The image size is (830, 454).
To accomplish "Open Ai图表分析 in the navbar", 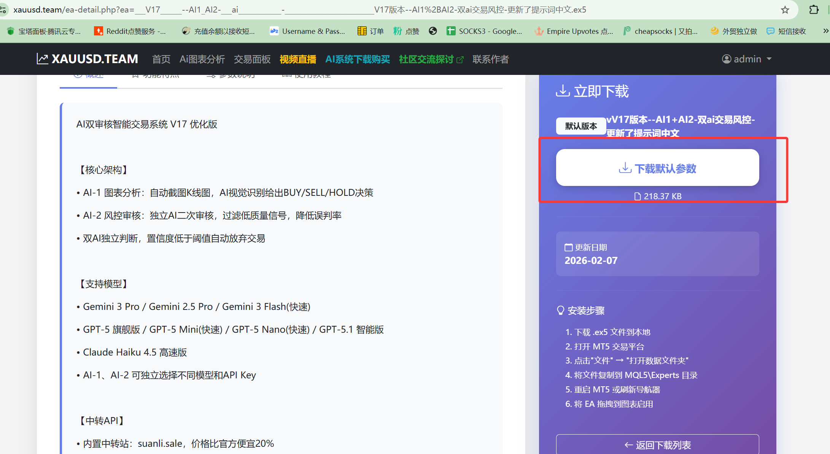I will point(202,59).
